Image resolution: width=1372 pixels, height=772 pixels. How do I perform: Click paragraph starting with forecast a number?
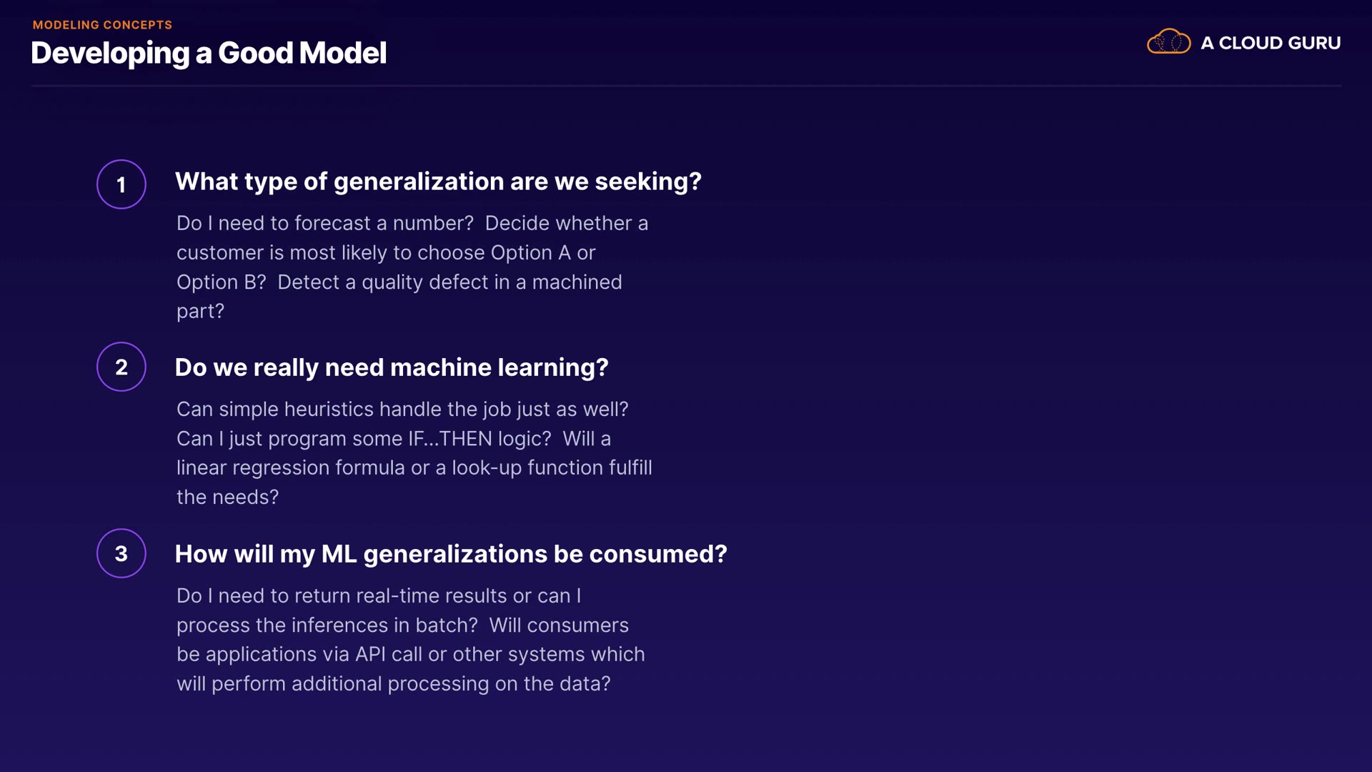412,267
